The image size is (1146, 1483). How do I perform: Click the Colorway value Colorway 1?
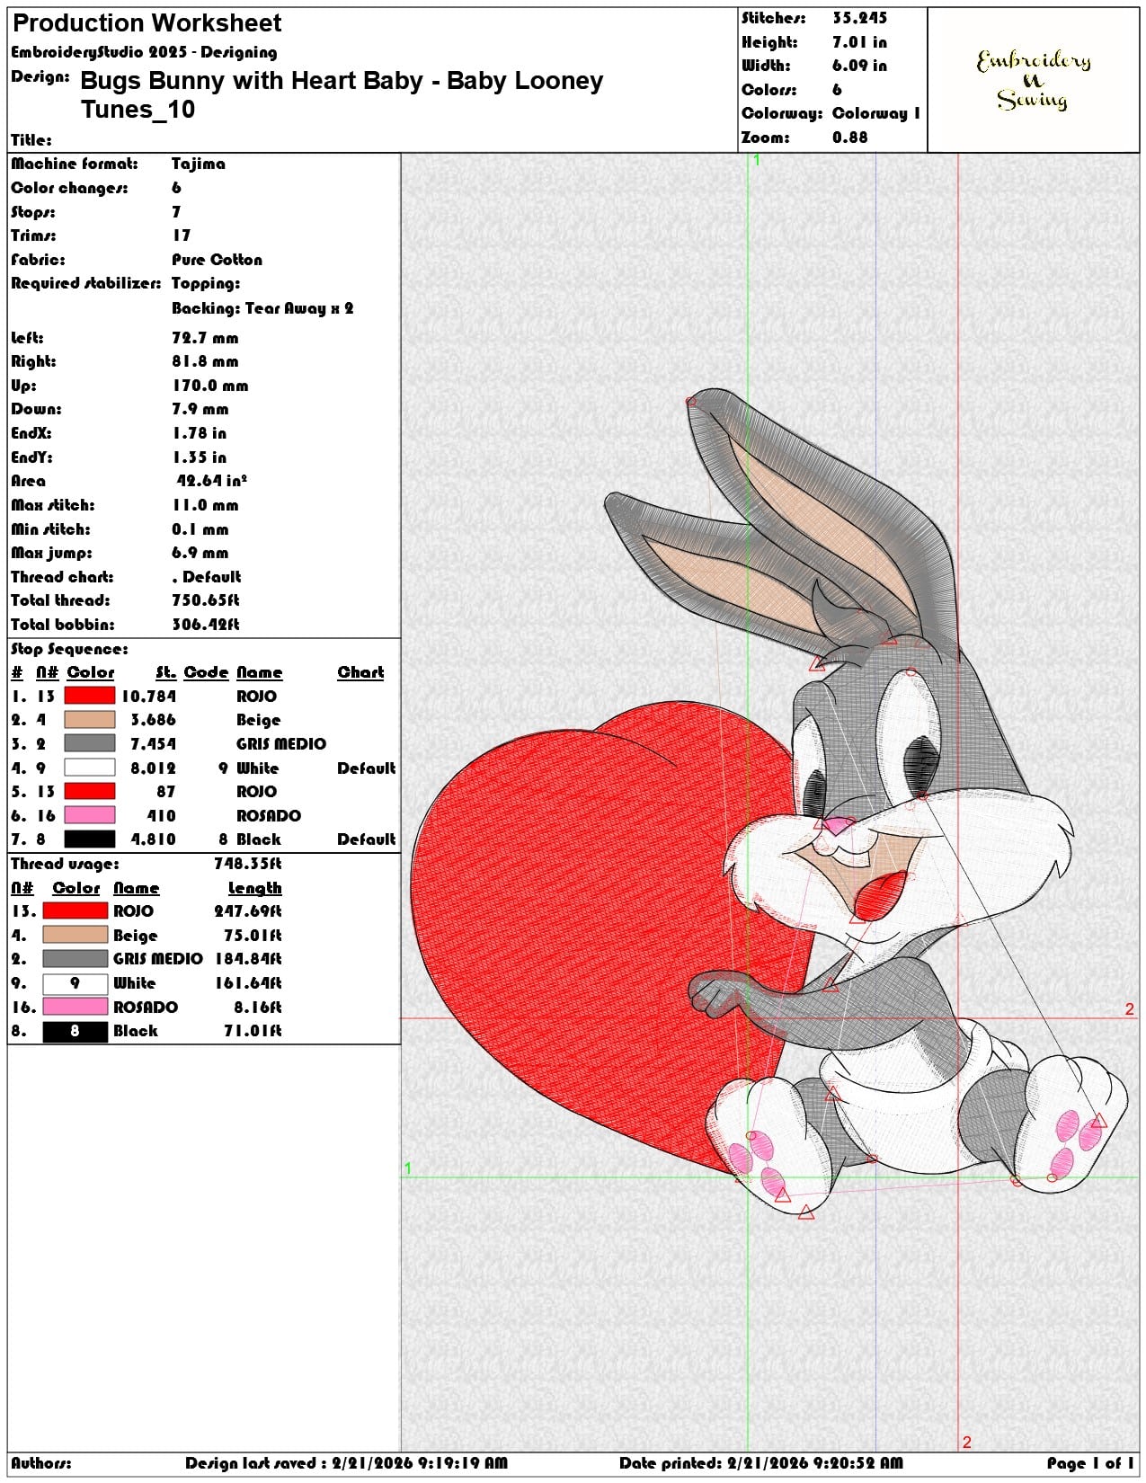point(876,113)
